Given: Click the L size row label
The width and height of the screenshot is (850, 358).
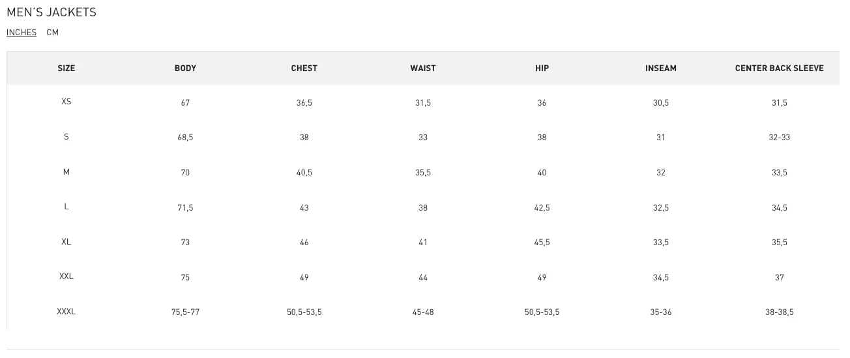Looking at the screenshot, I should pos(66,207).
